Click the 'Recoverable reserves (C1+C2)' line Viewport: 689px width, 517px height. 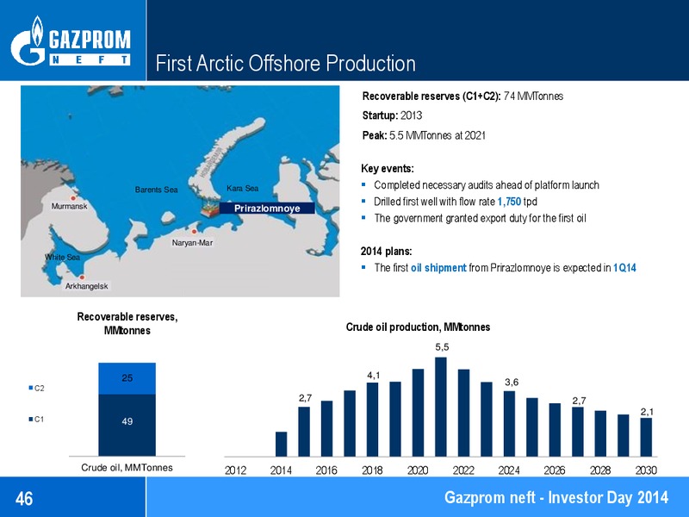point(462,97)
